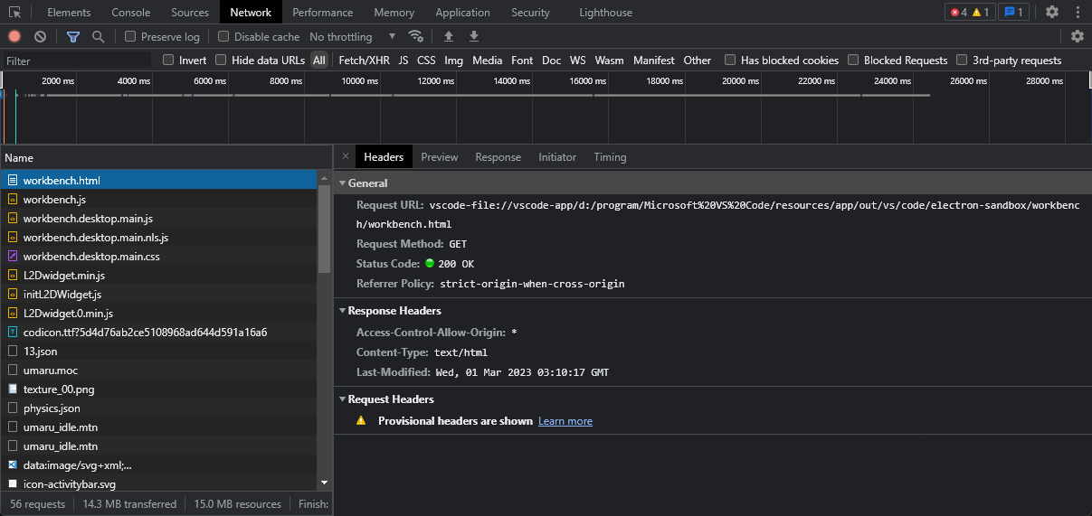Stop recording network log
Viewport: 1092px width, 516px height.
(x=14, y=36)
